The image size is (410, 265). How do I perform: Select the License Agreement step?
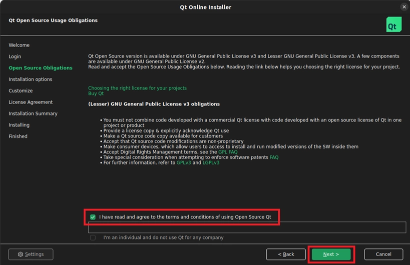(x=31, y=102)
